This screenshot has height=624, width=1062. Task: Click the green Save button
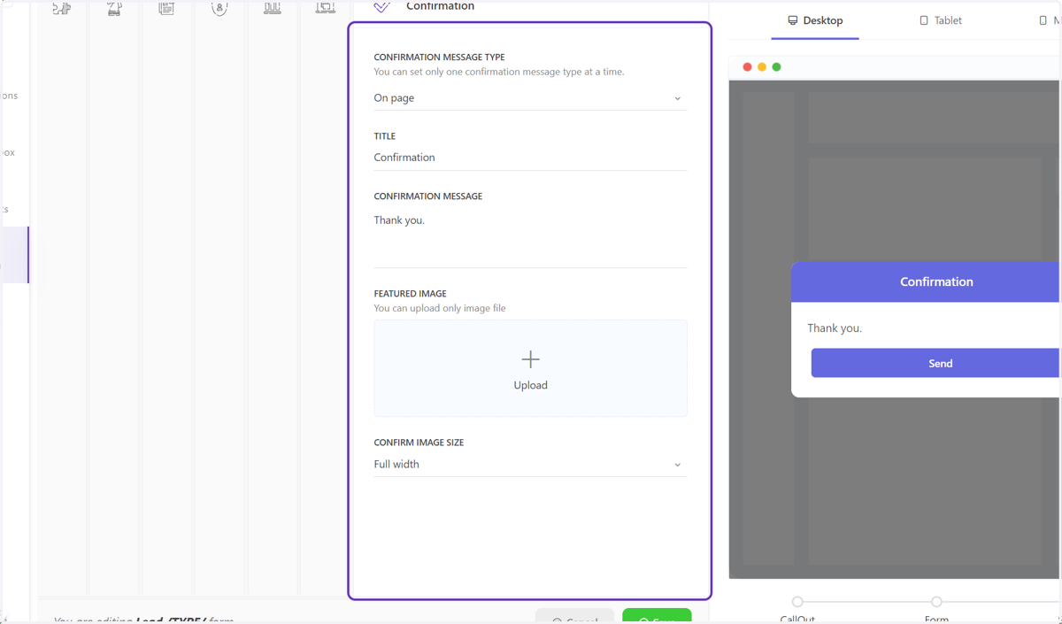click(x=657, y=616)
